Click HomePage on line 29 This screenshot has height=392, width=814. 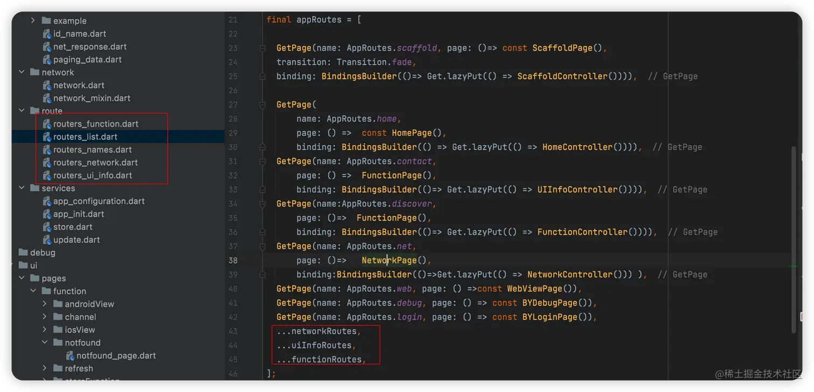coord(412,133)
